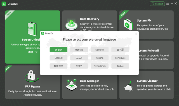Click Data Manager description text
This screenshot has height=106, width=179.
pyautogui.click(x=97, y=88)
